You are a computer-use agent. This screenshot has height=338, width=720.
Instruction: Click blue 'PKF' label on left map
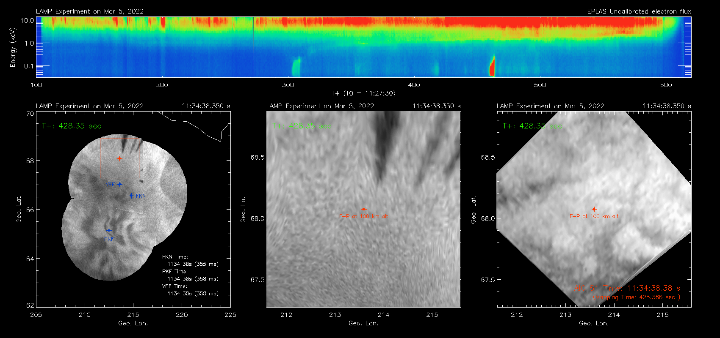(x=109, y=239)
